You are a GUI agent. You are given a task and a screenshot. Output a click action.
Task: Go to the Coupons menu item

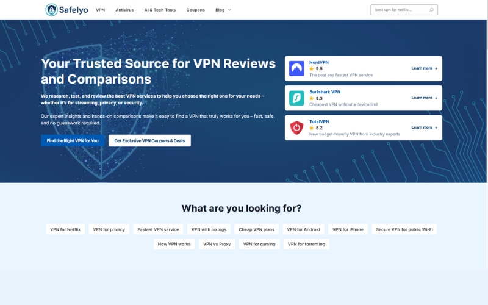[195, 10]
